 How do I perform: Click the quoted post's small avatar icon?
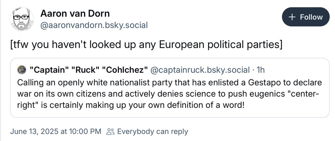[21, 70]
